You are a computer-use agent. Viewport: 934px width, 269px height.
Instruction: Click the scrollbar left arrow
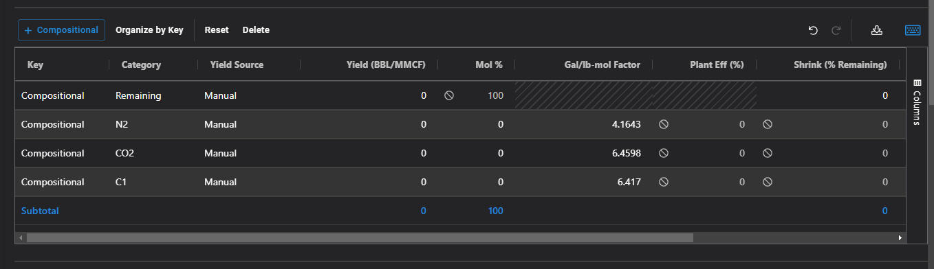click(x=21, y=237)
